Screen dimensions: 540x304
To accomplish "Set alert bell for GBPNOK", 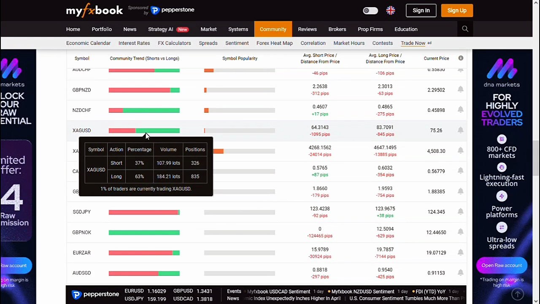I will click(461, 232).
